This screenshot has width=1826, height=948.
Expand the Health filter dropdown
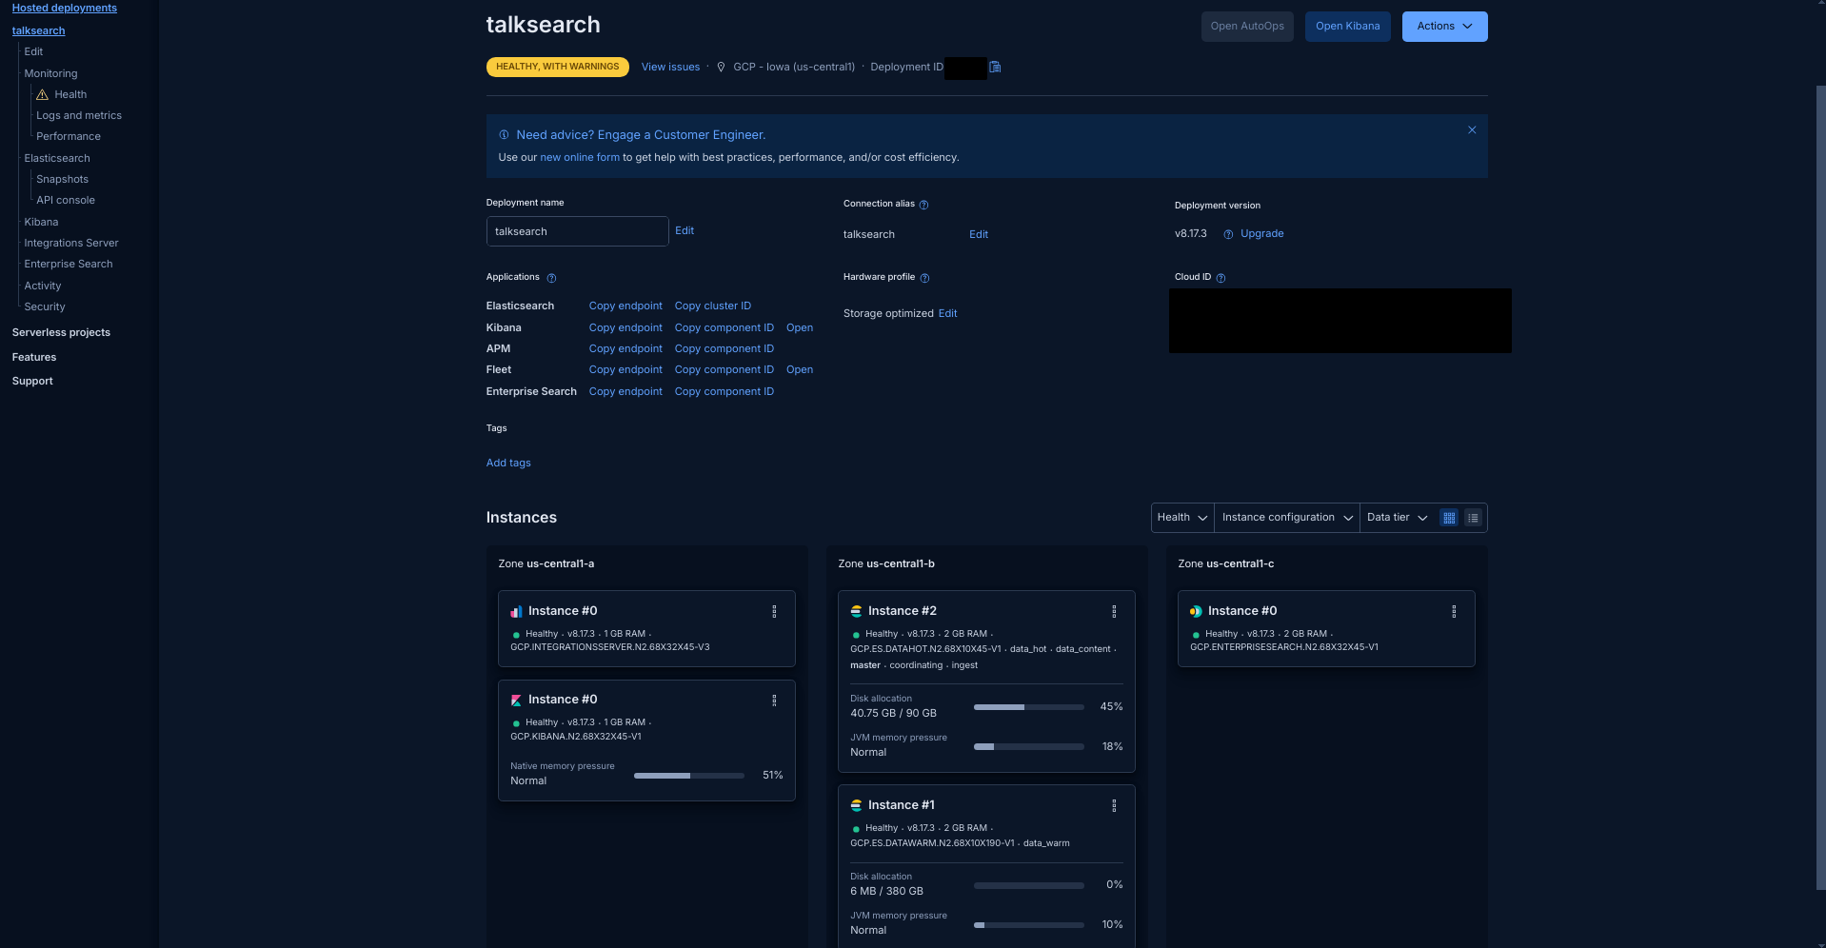(1182, 518)
